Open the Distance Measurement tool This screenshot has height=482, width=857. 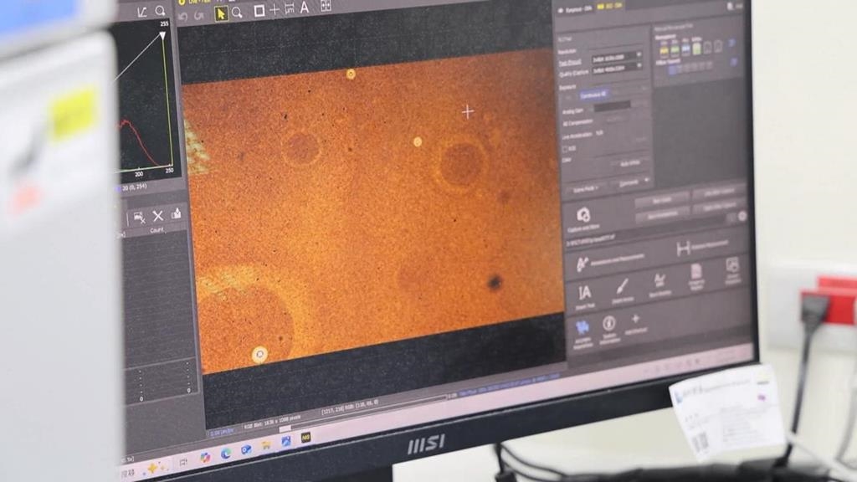tap(684, 248)
